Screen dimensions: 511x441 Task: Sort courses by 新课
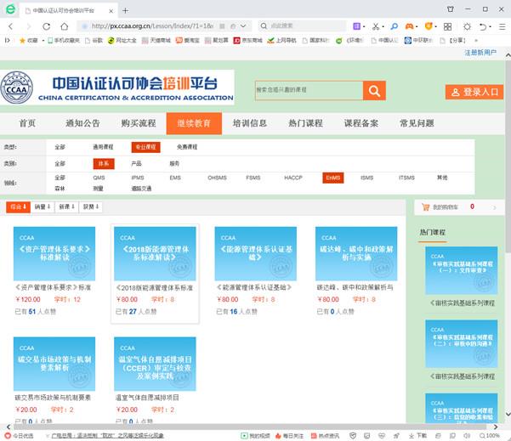pyautogui.click(x=65, y=206)
